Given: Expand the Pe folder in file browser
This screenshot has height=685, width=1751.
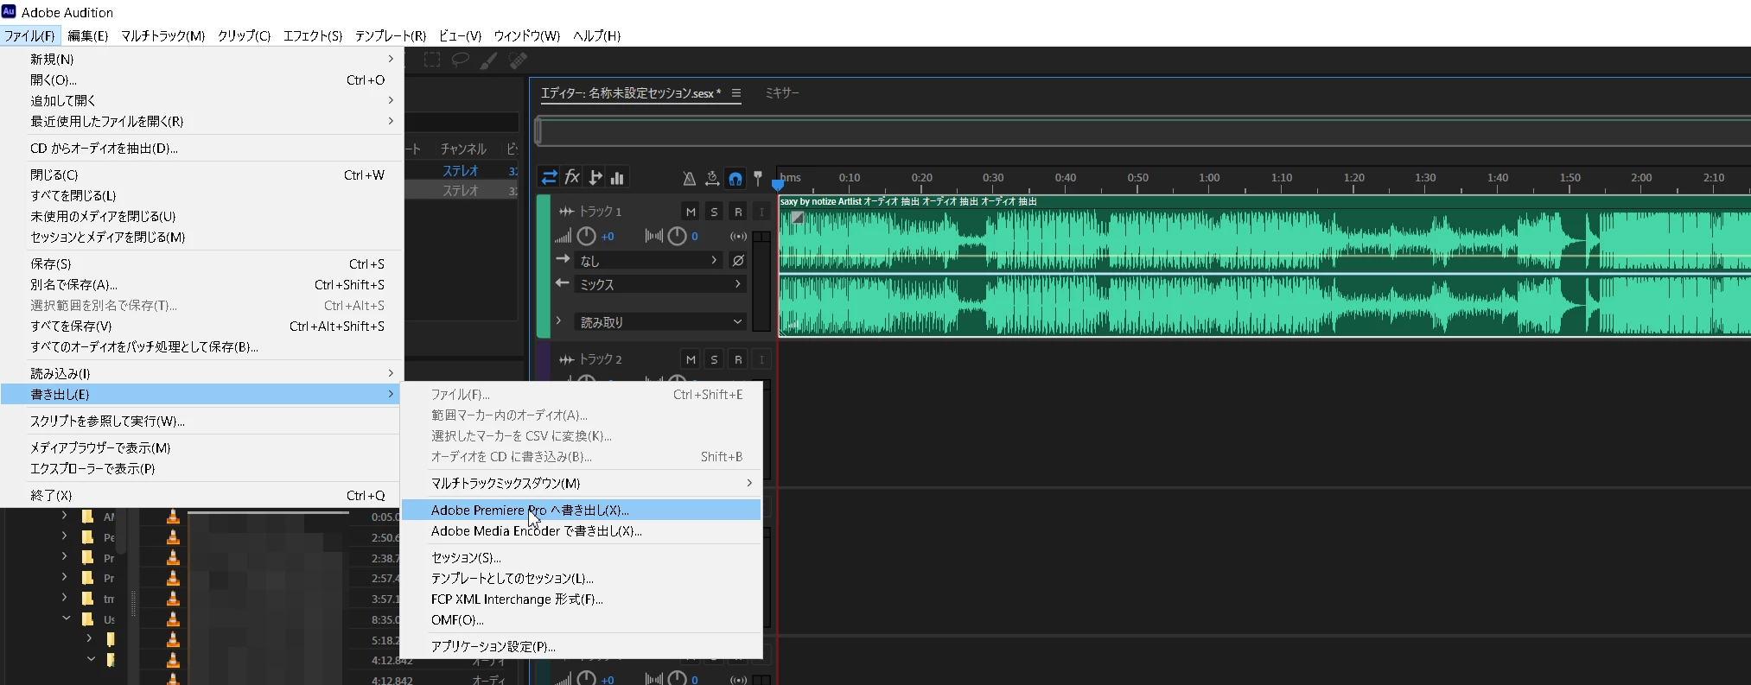Looking at the screenshot, I should [65, 536].
